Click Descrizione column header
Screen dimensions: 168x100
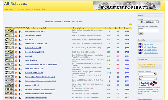click(78, 28)
